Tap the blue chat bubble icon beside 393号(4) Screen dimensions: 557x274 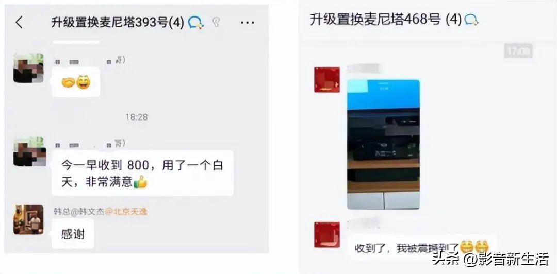[196, 23]
